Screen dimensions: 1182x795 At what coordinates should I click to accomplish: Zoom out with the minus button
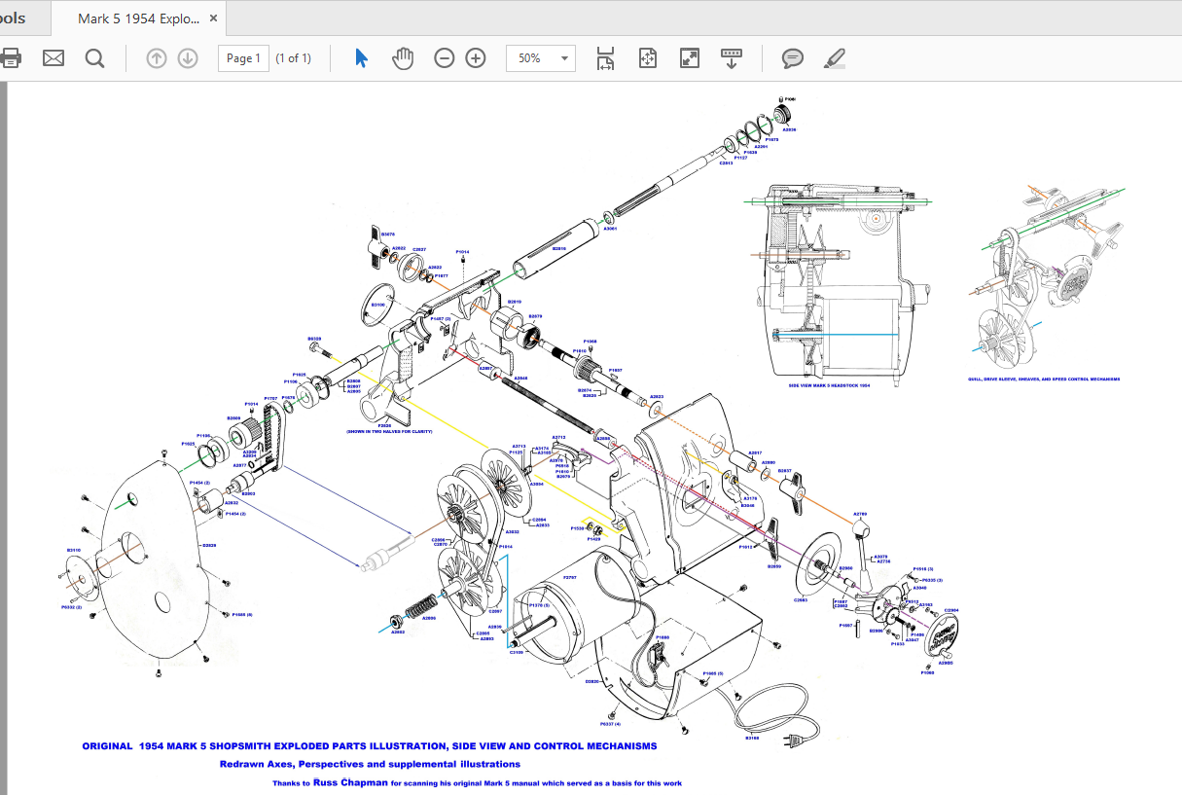pyautogui.click(x=445, y=58)
